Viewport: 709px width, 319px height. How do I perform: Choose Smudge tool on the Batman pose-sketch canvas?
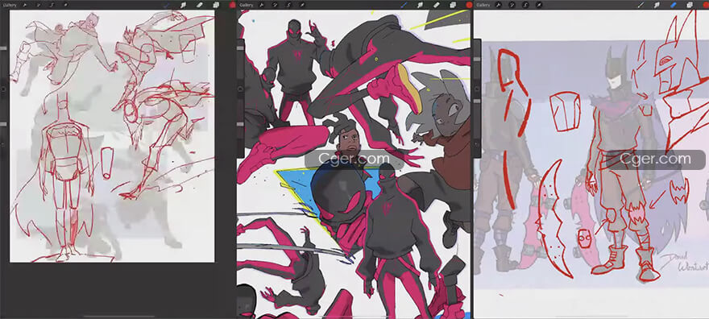[x=184, y=5]
